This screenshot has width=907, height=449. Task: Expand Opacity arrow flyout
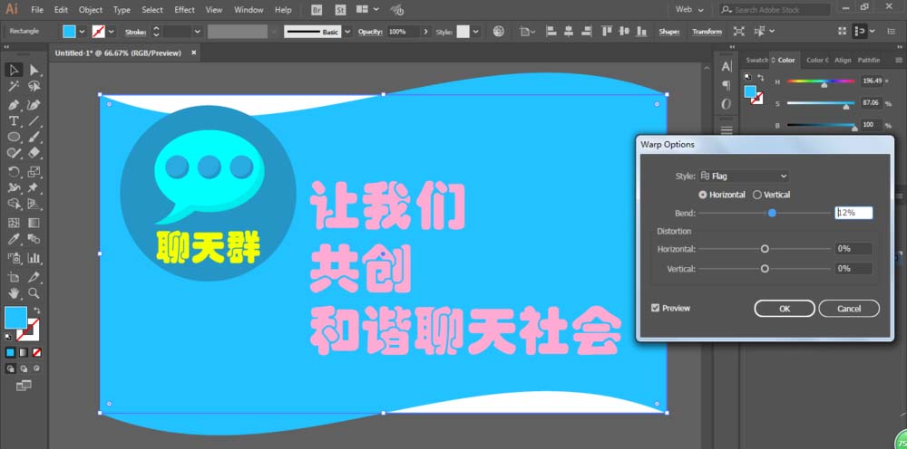pyautogui.click(x=426, y=32)
